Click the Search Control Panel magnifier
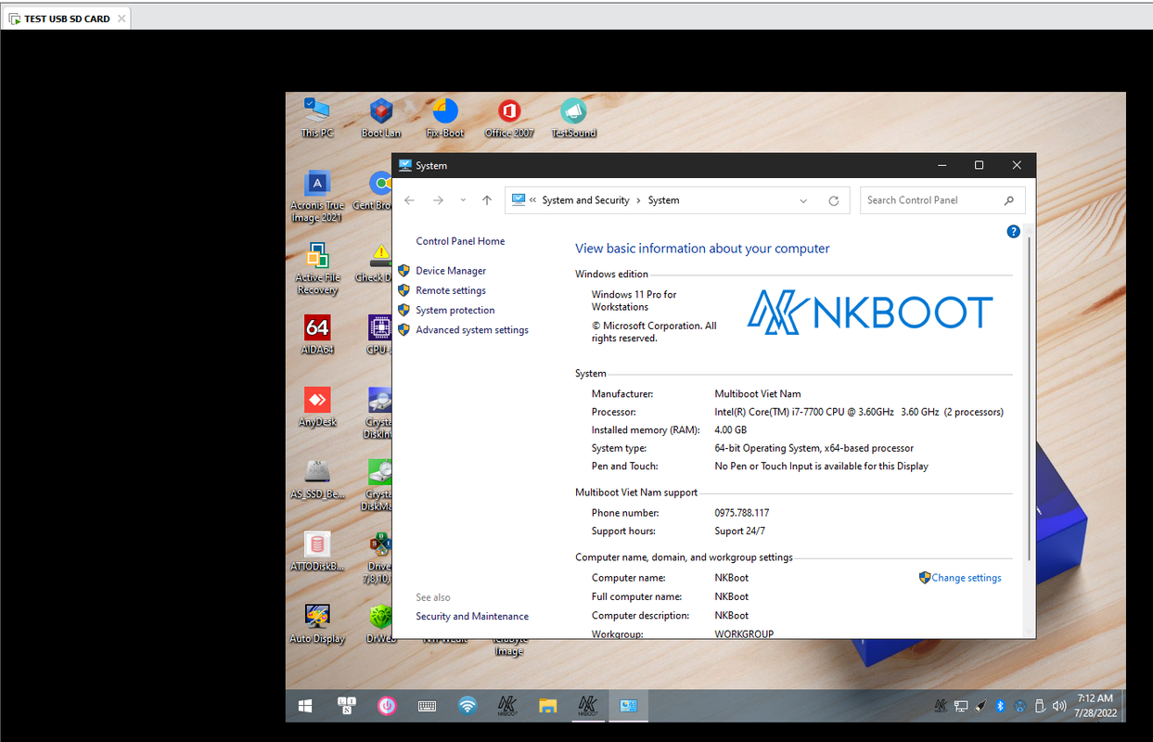Image resolution: width=1153 pixels, height=742 pixels. pyautogui.click(x=1009, y=200)
